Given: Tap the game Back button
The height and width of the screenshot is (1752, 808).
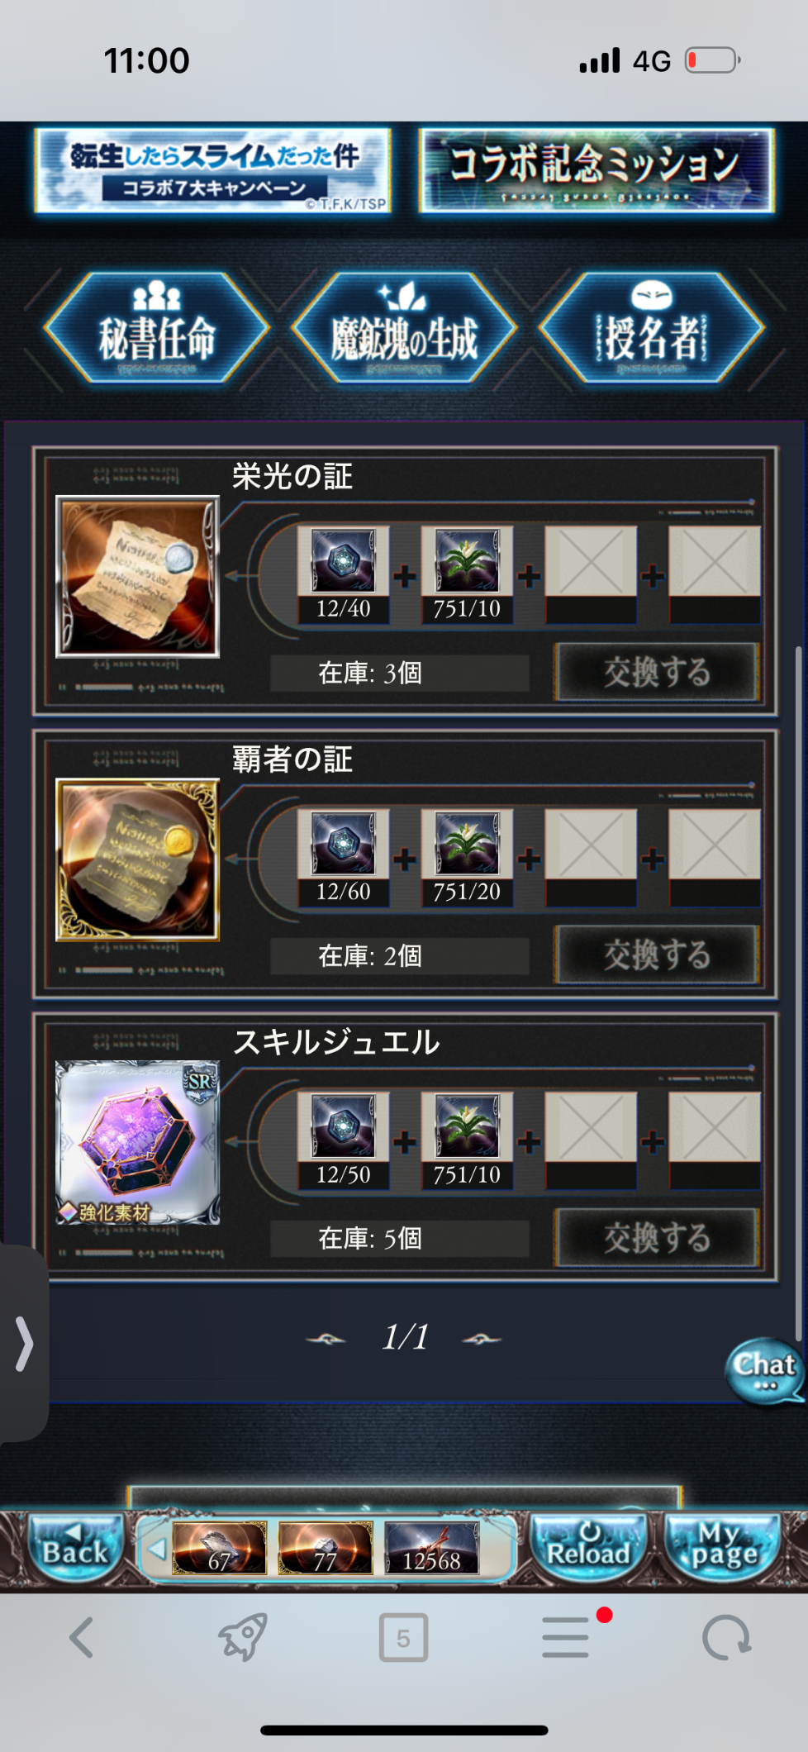Looking at the screenshot, I should pyautogui.click(x=74, y=1547).
